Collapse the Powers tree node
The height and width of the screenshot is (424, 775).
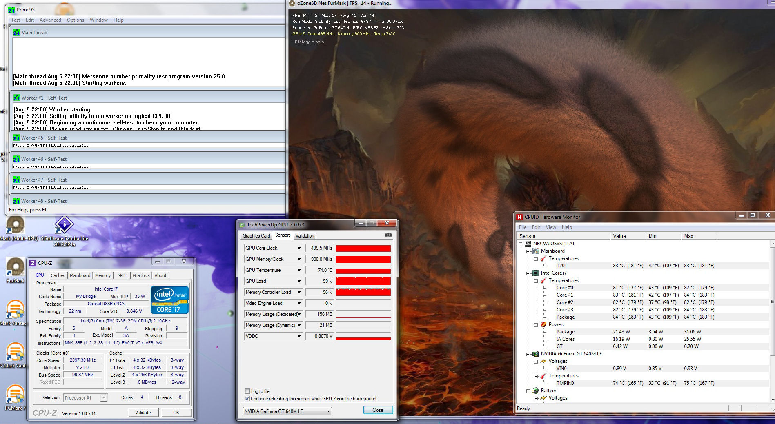click(x=536, y=324)
